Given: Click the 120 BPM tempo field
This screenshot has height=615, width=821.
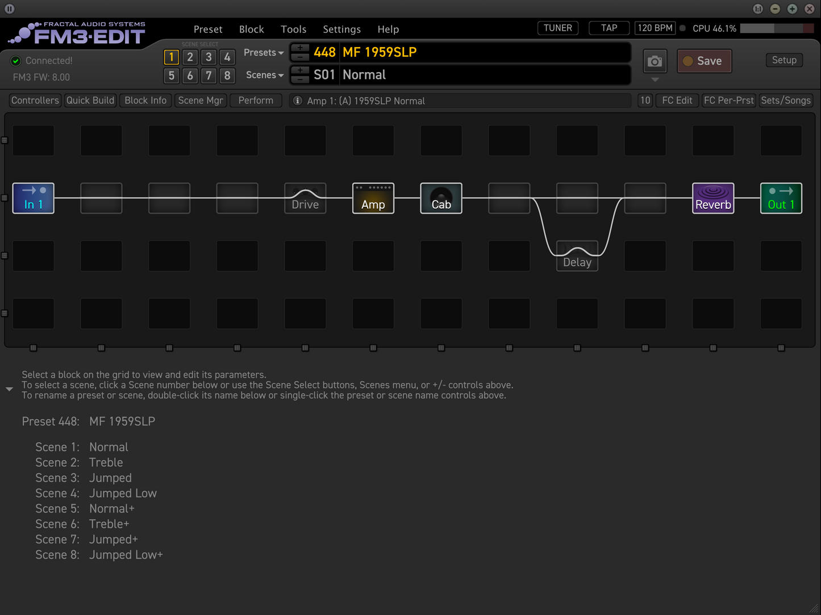Looking at the screenshot, I should 655,28.
